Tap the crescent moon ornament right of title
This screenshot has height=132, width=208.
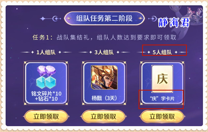tap(154, 19)
